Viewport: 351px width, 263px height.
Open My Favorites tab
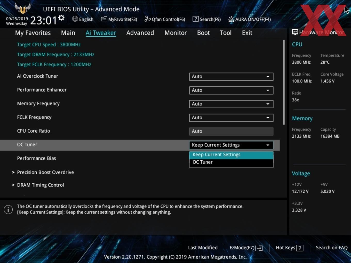click(33, 33)
